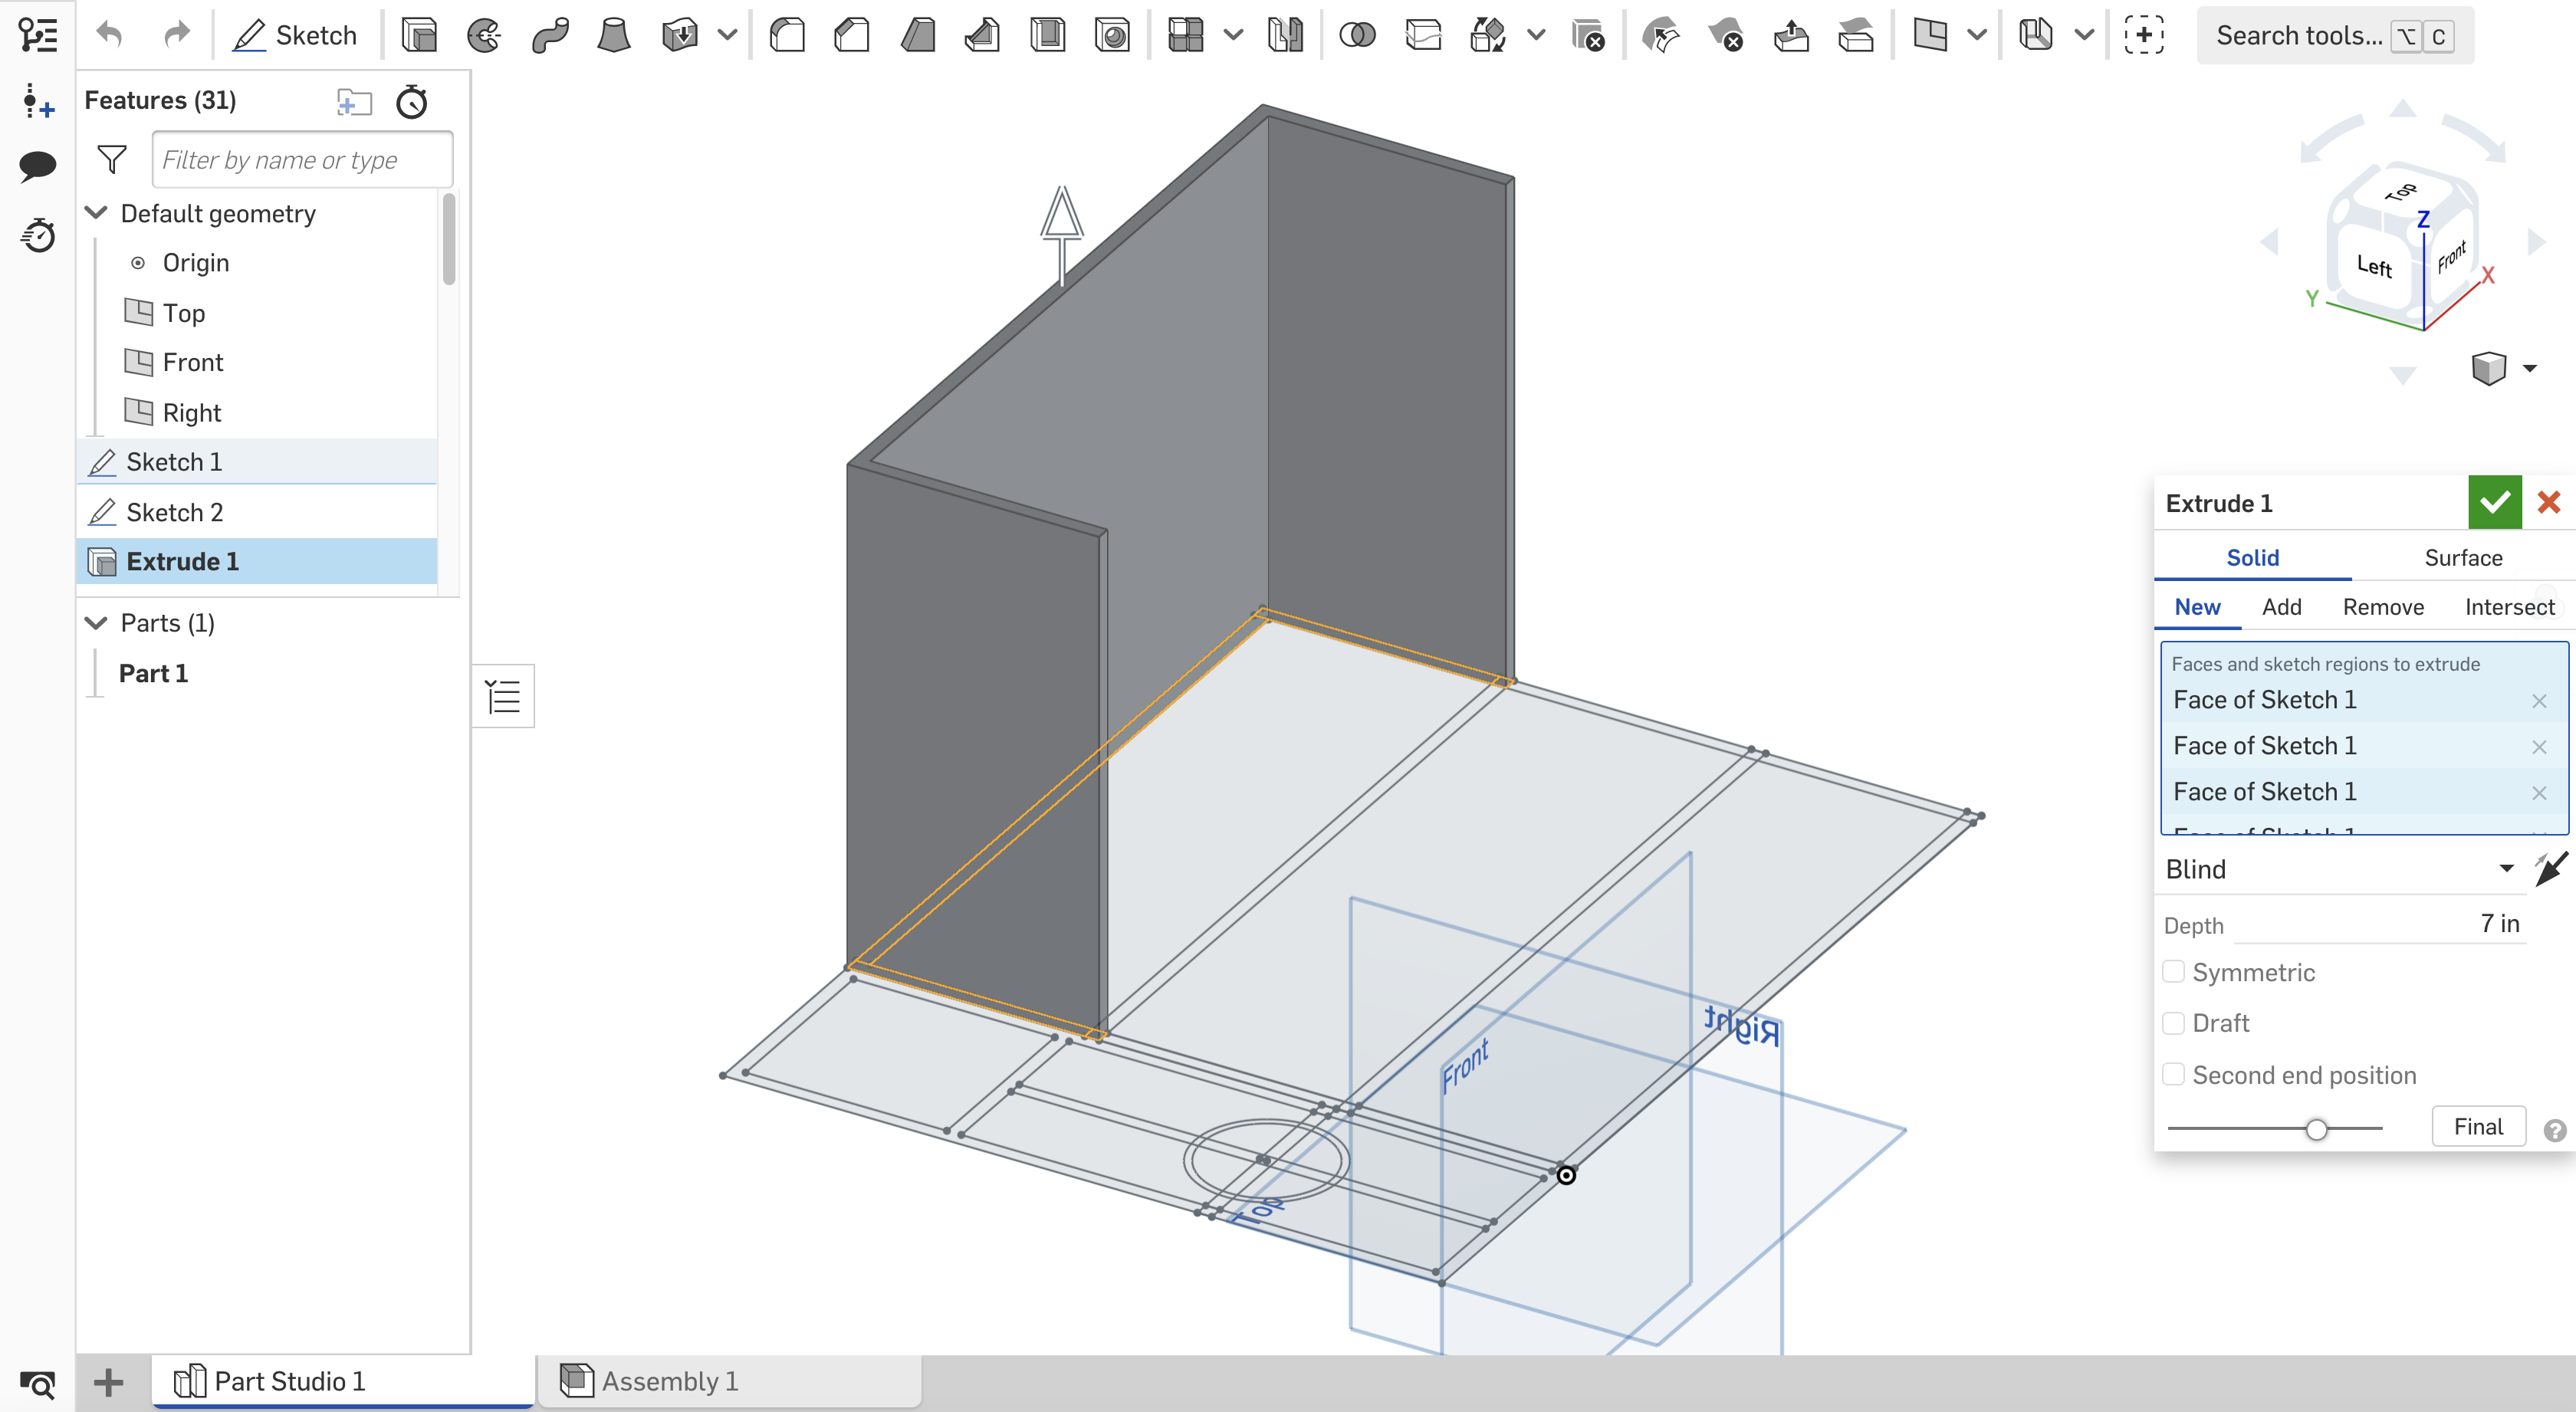Open the Blind depth type dropdown
The height and width of the screenshot is (1412, 2576).
[x=2338, y=869]
